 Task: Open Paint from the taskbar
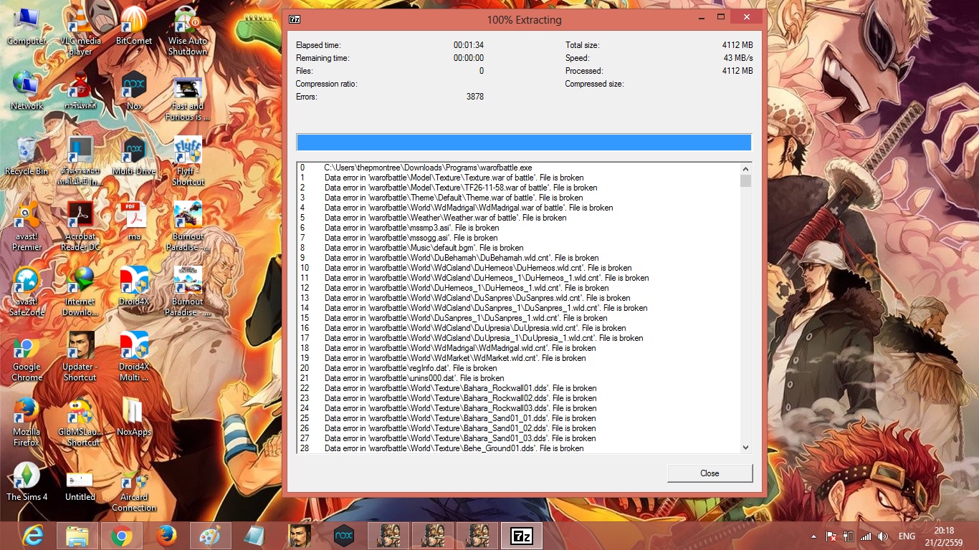click(211, 535)
